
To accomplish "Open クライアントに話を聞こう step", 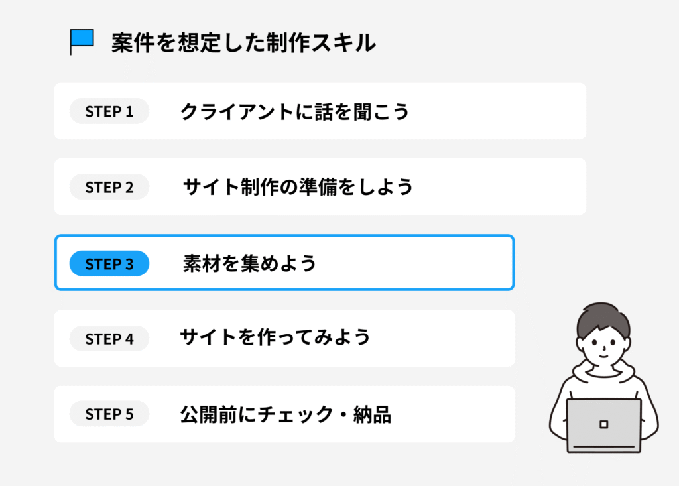I will [x=294, y=111].
